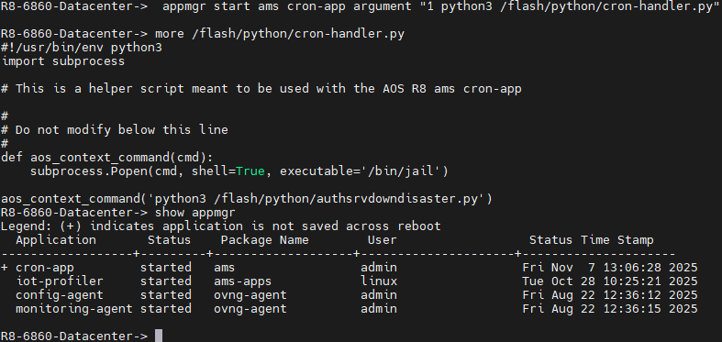Click the config-agent application name

point(60,295)
